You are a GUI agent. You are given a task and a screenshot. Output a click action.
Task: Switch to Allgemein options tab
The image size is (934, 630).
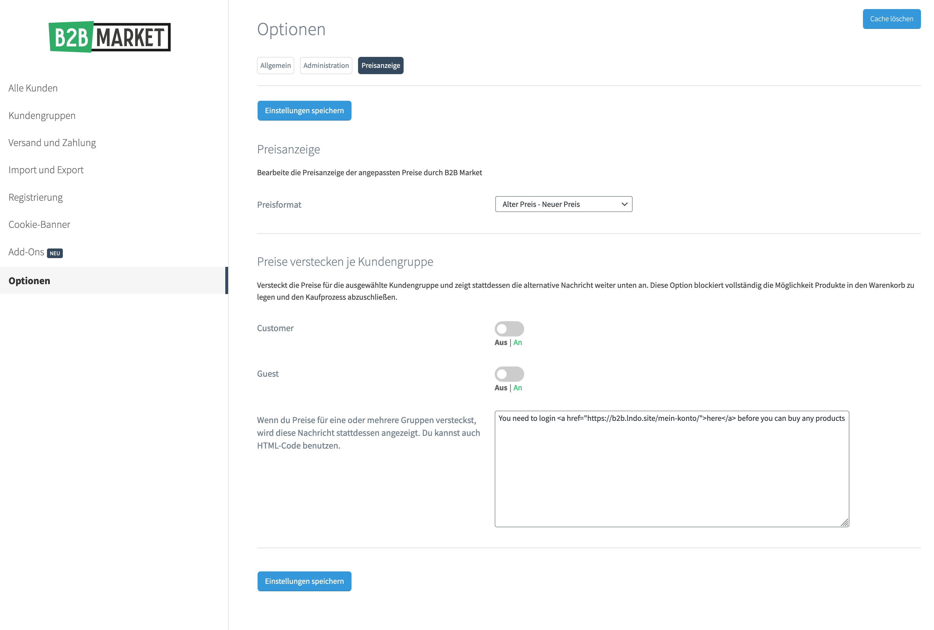[275, 65]
